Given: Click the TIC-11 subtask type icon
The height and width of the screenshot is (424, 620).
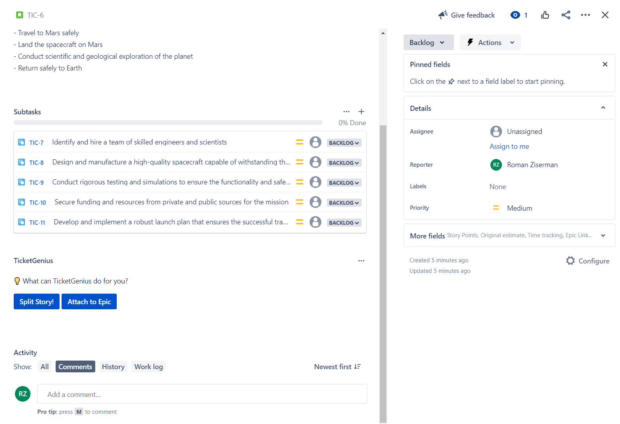Looking at the screenshot, I should pos(22,222).
